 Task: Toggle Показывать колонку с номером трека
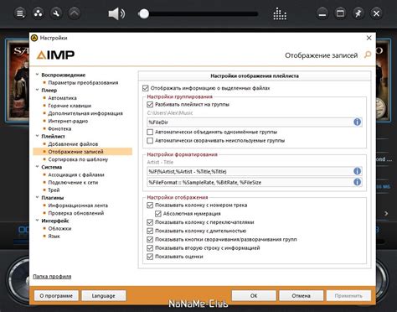tap(150, 205)
